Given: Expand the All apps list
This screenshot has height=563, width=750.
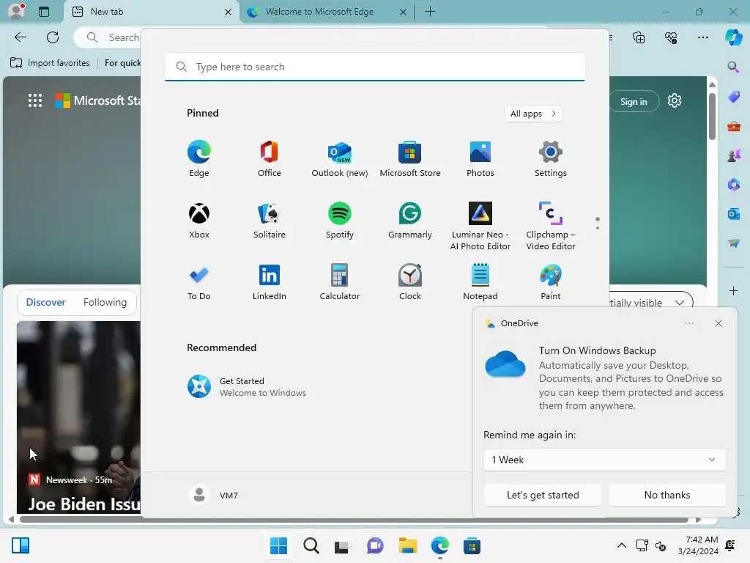Looking at the screenshot, I should [533, 114].
